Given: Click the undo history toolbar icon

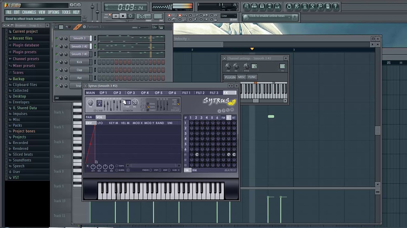Looking at the screenshot, I should (289, 6).
